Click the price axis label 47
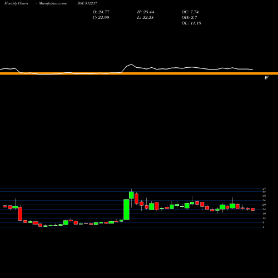The height and width of the screenshot is (278, 278). [264, 189]
